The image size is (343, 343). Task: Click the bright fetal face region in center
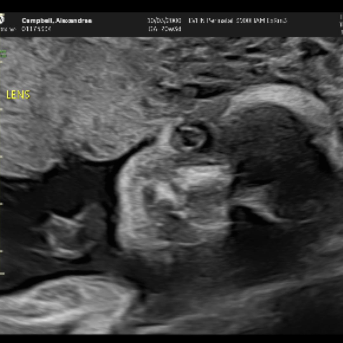click(178, 197)
